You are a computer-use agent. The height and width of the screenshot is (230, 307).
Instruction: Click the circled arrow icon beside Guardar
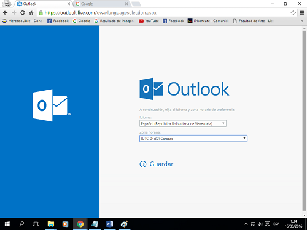[143, 164]
